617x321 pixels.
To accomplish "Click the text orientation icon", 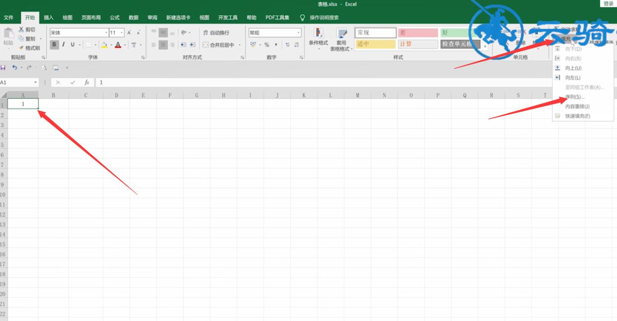I will tap(184, 33).
